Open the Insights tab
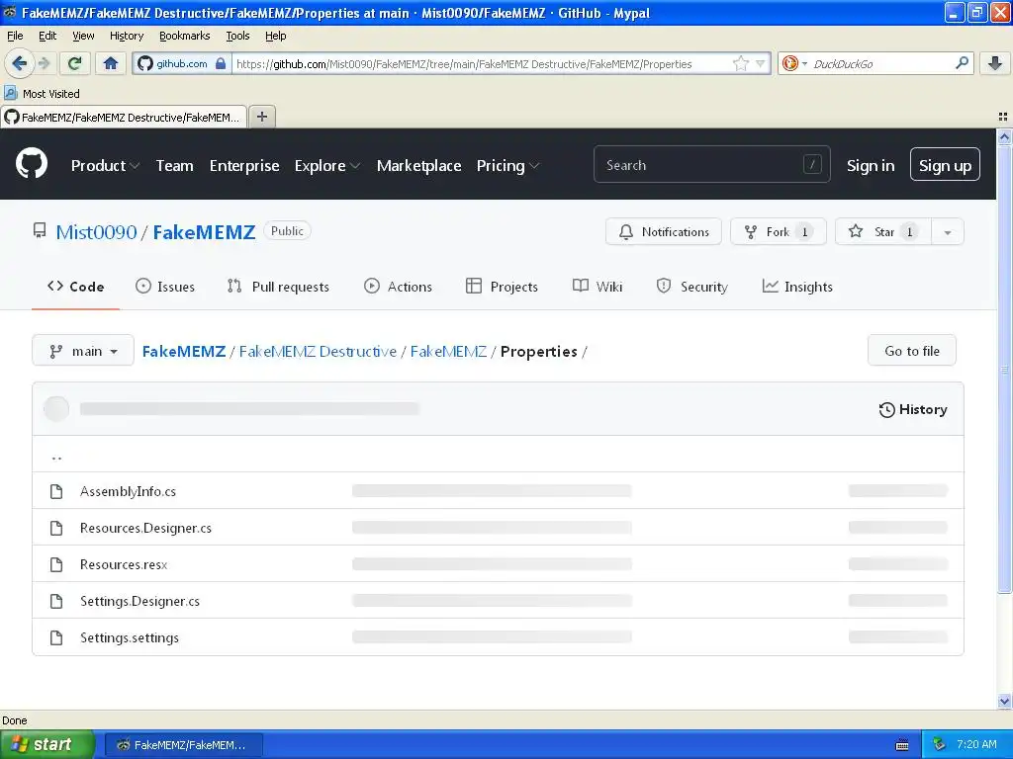The height and width of the screenshot is (759, 1013). (x=797, y=287)
